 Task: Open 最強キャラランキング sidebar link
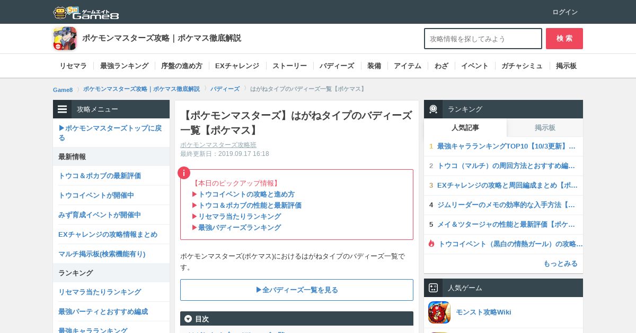coord(93,330)
